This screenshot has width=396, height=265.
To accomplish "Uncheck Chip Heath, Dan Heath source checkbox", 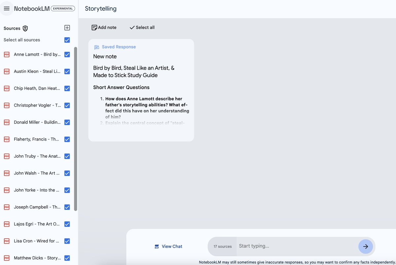I will click(67, 88).
